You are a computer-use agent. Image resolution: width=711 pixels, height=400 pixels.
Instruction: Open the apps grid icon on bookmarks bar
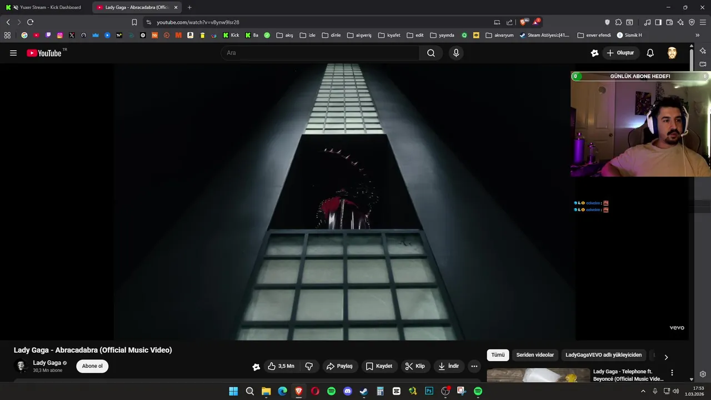click(7, 35)
